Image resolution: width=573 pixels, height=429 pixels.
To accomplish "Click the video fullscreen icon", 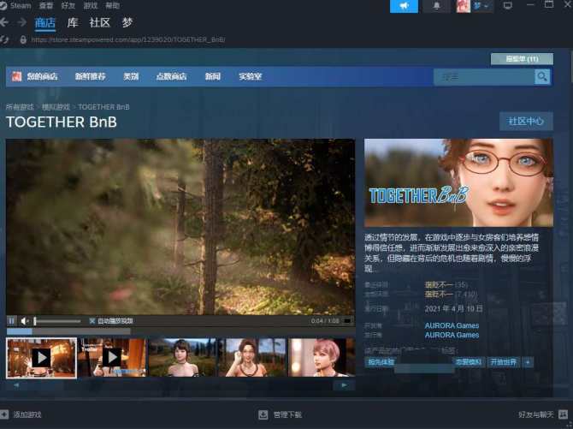I will (x=347, y=321).
